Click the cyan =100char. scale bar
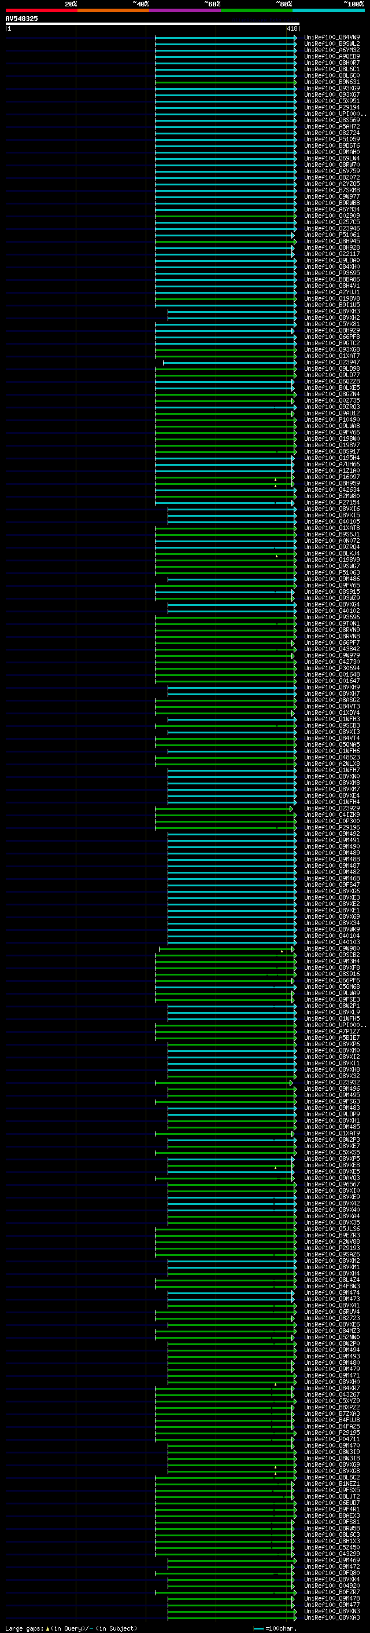Viewport: 370px width, 1633px height. (258, 1628)
